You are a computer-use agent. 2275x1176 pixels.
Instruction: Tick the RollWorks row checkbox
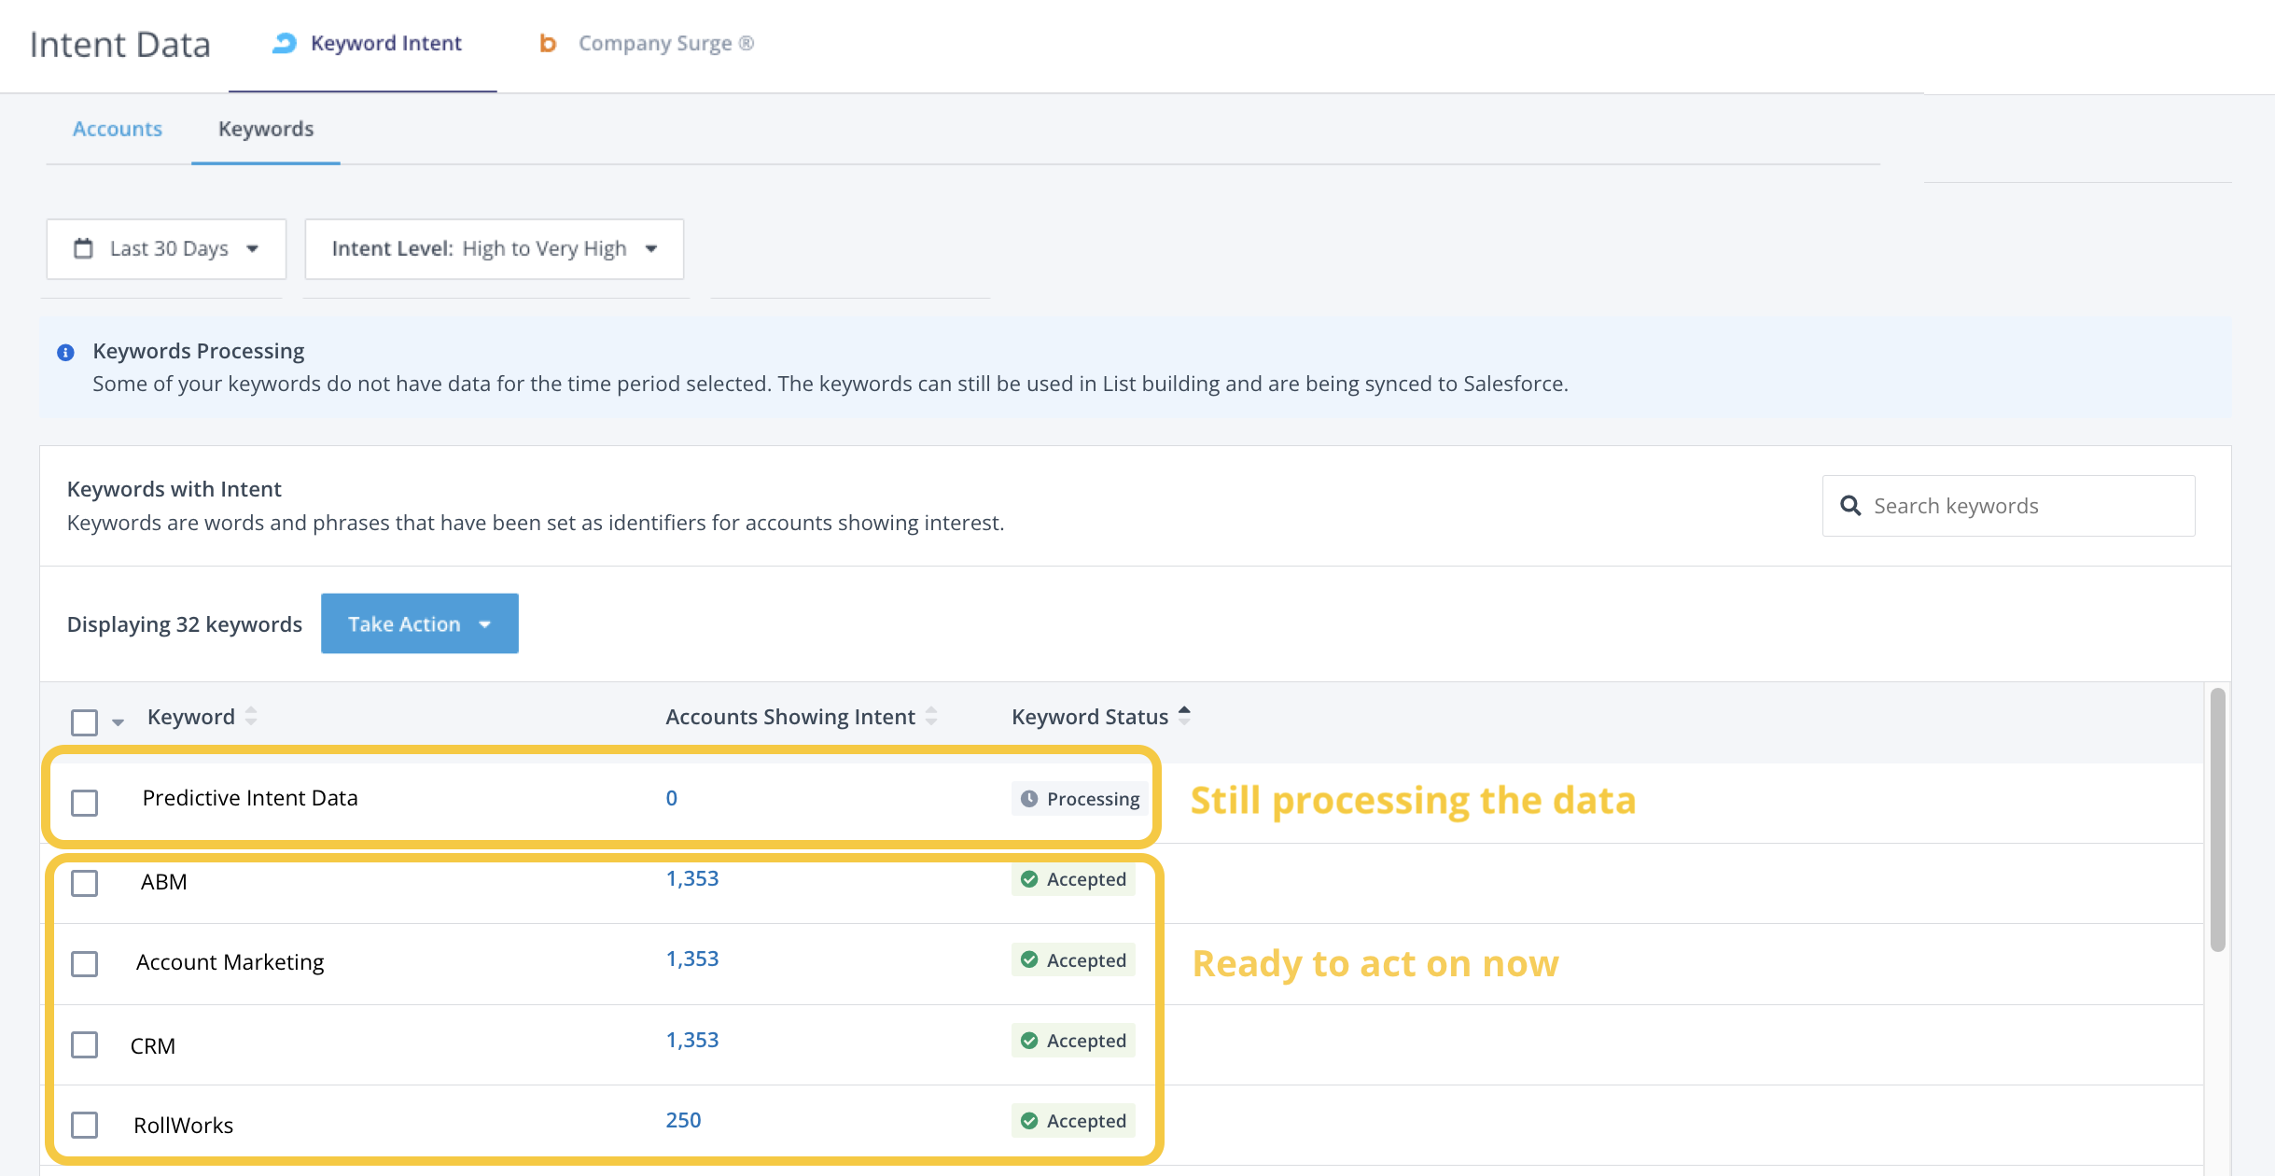[x=85, y=1125]
